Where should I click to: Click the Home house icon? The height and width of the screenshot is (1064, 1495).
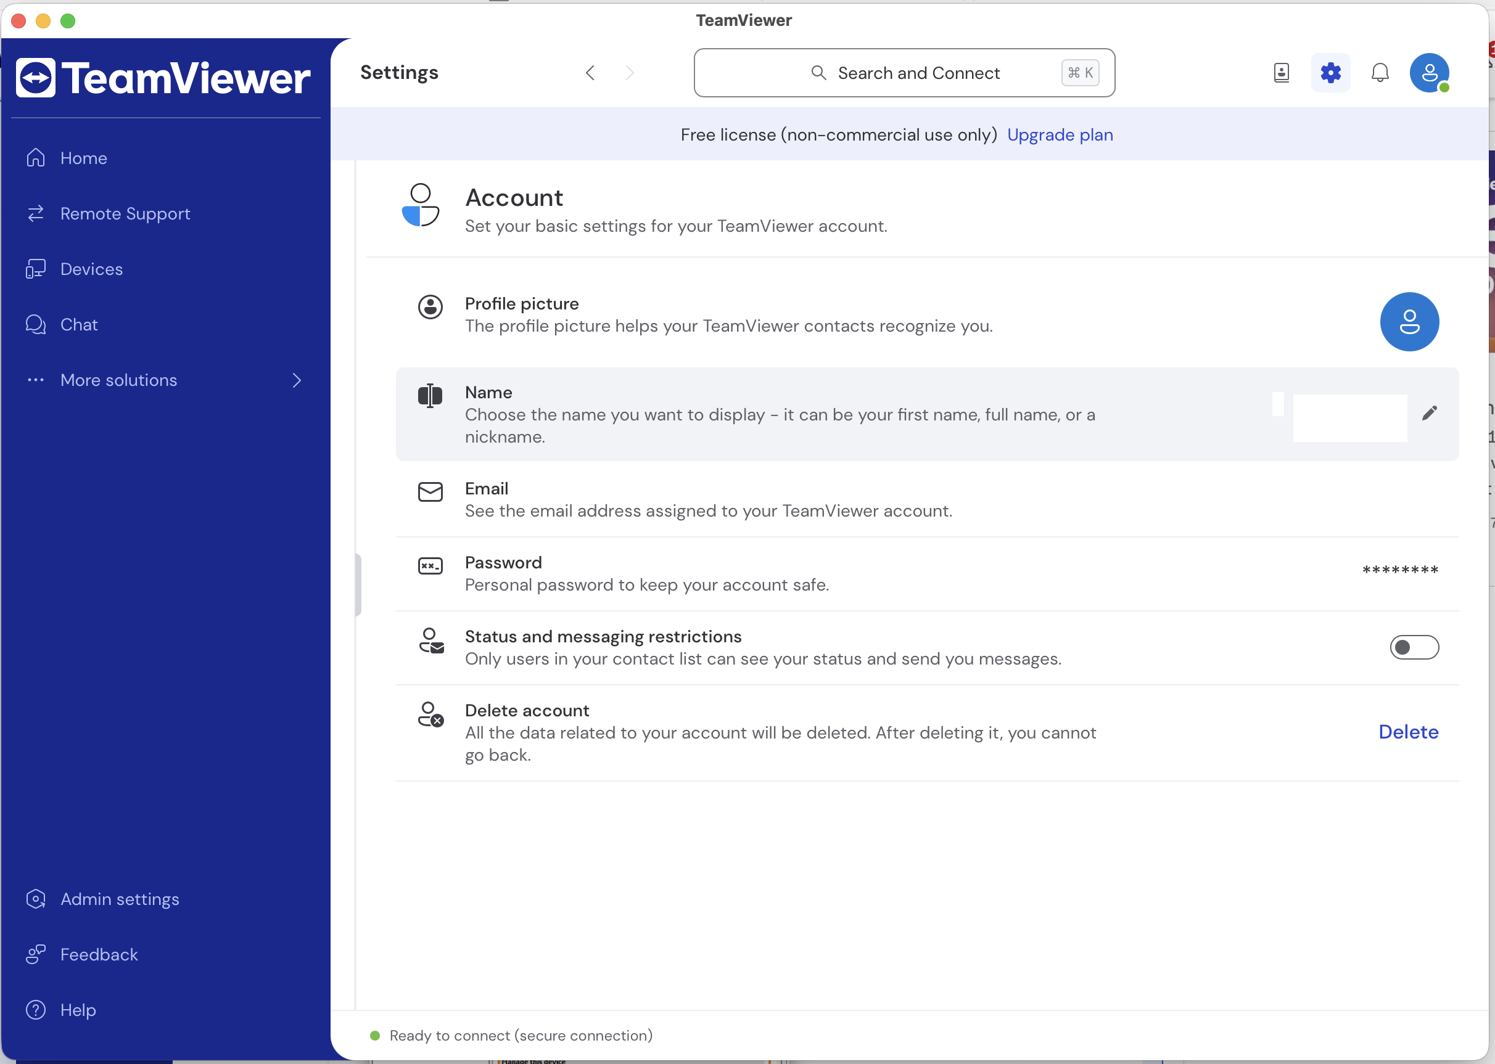click(x=35, y=158)
